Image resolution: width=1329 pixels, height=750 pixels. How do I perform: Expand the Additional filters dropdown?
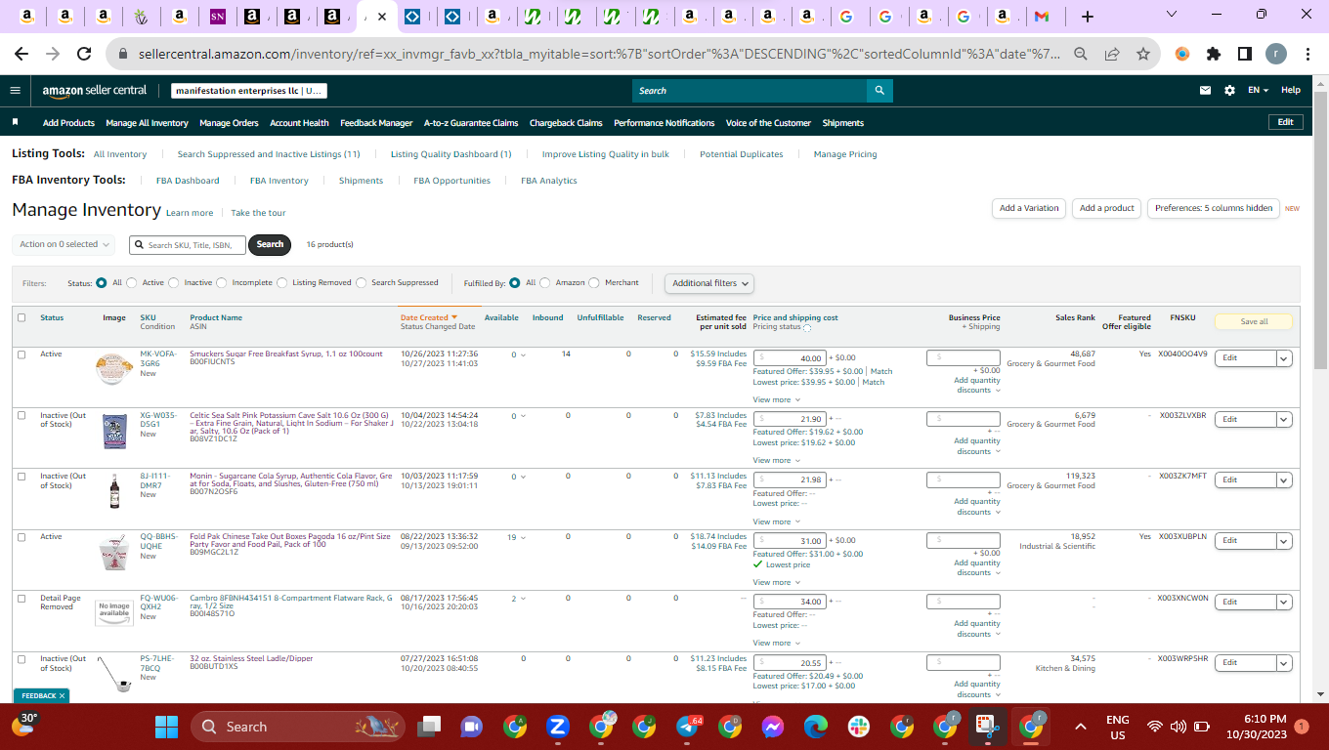pyautogui.click(x=710, y=283)
